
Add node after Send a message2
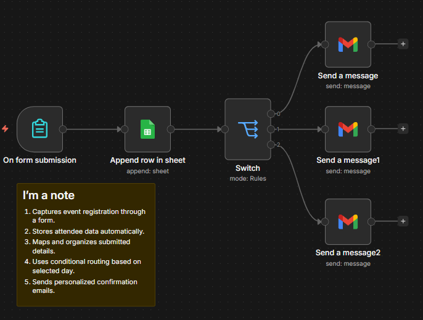(x=403, y=221)
